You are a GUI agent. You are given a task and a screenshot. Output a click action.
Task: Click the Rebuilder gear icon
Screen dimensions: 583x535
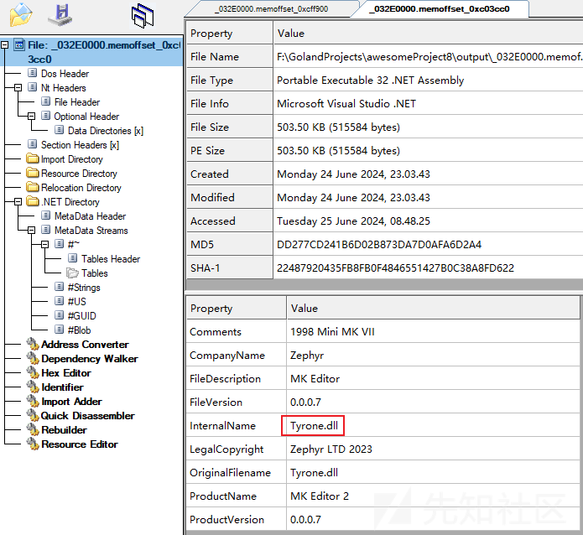[x=33, y=429]
